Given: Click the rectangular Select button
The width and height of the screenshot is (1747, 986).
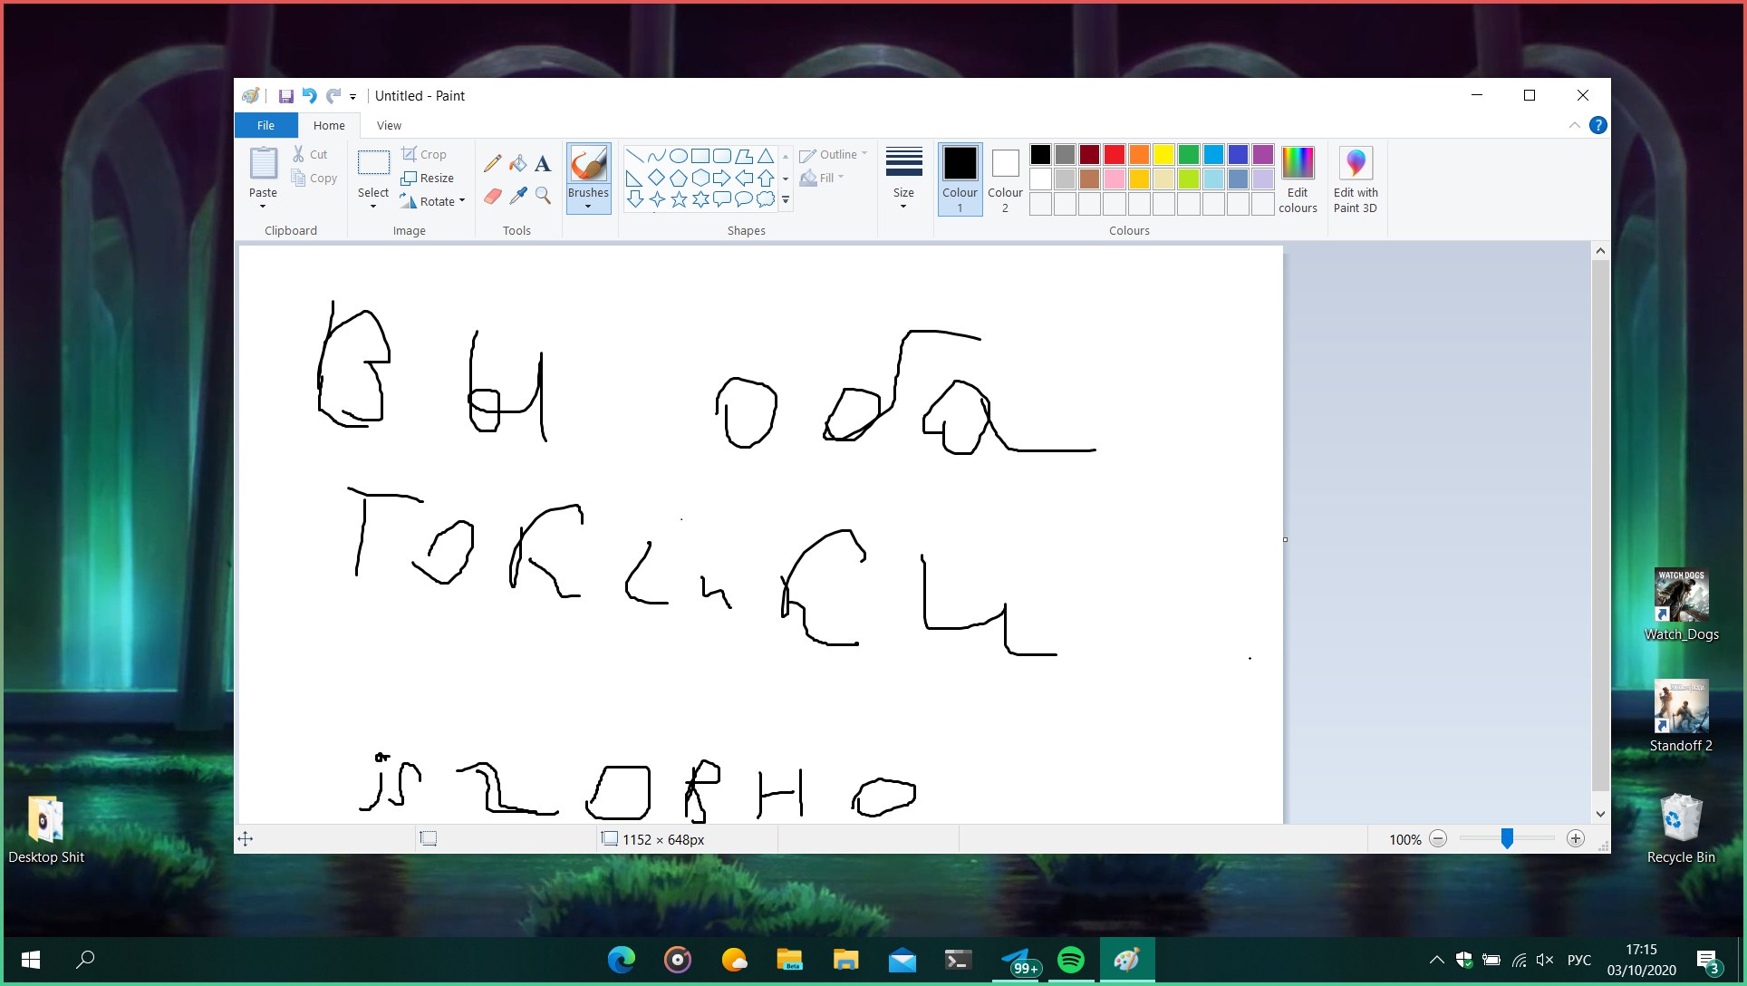Looking at the screenshot, I should (372, 165).
